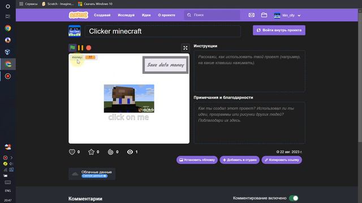
Task: Love the project with the heart icon
Action: pyautogui.click(x=72, y=152)
